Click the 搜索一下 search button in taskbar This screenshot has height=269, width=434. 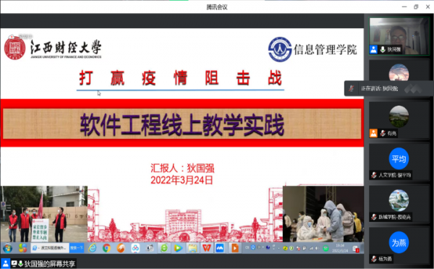[77, 248]
